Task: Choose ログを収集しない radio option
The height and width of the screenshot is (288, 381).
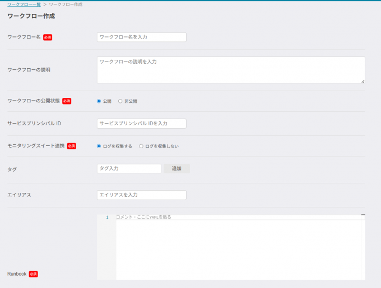Action: (141, 146)
